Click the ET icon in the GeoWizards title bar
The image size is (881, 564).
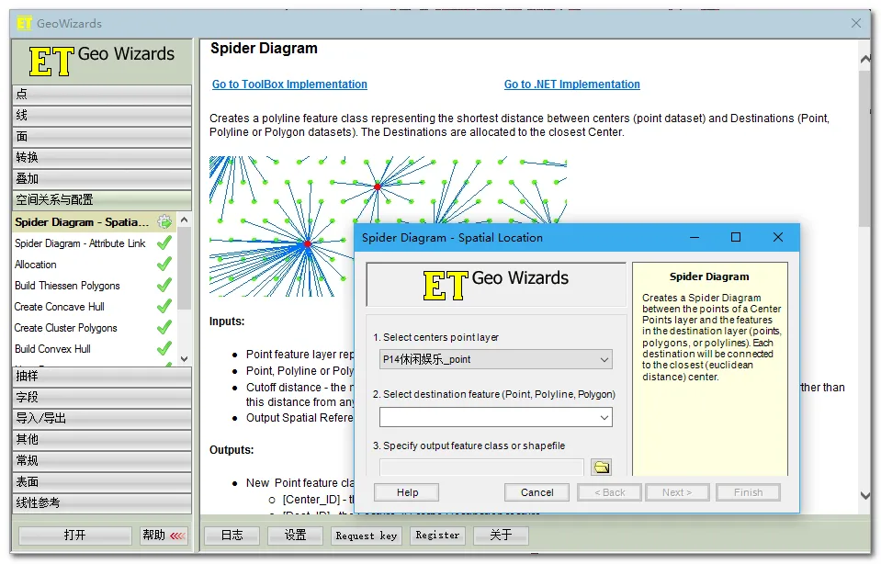pyautogui.click(x=24, y=24)
